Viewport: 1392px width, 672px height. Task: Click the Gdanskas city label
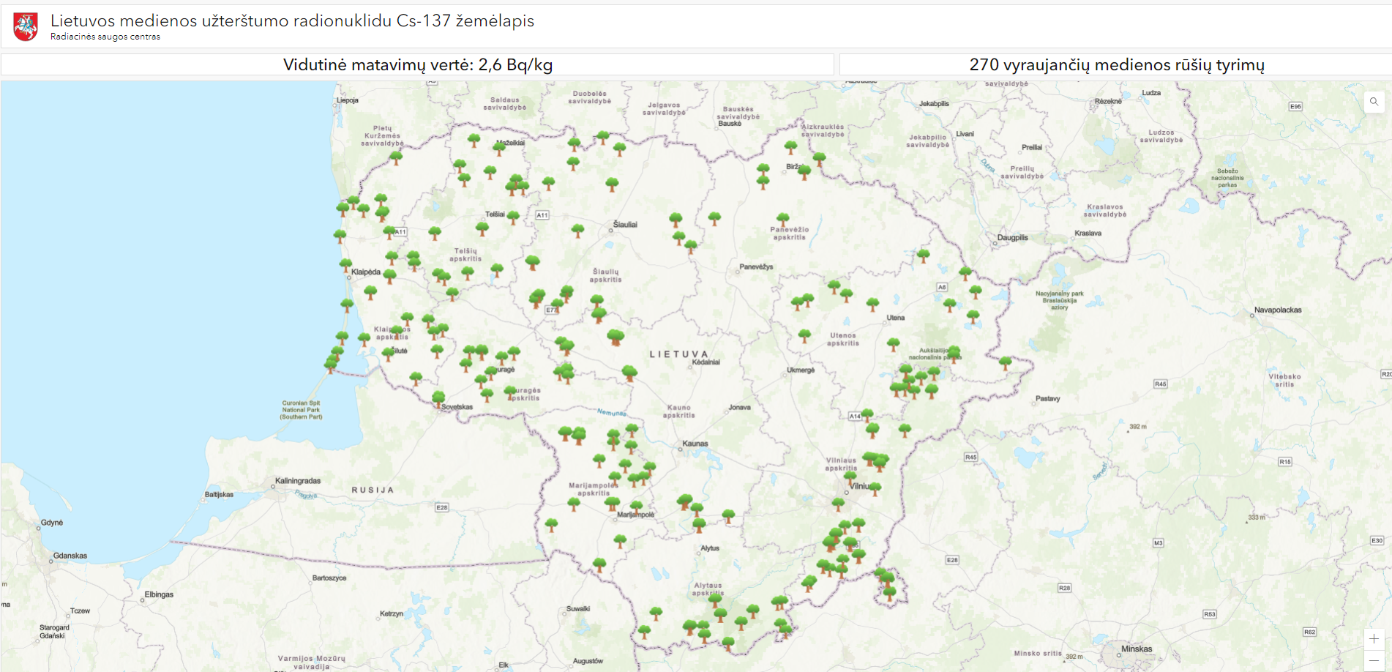70,556
